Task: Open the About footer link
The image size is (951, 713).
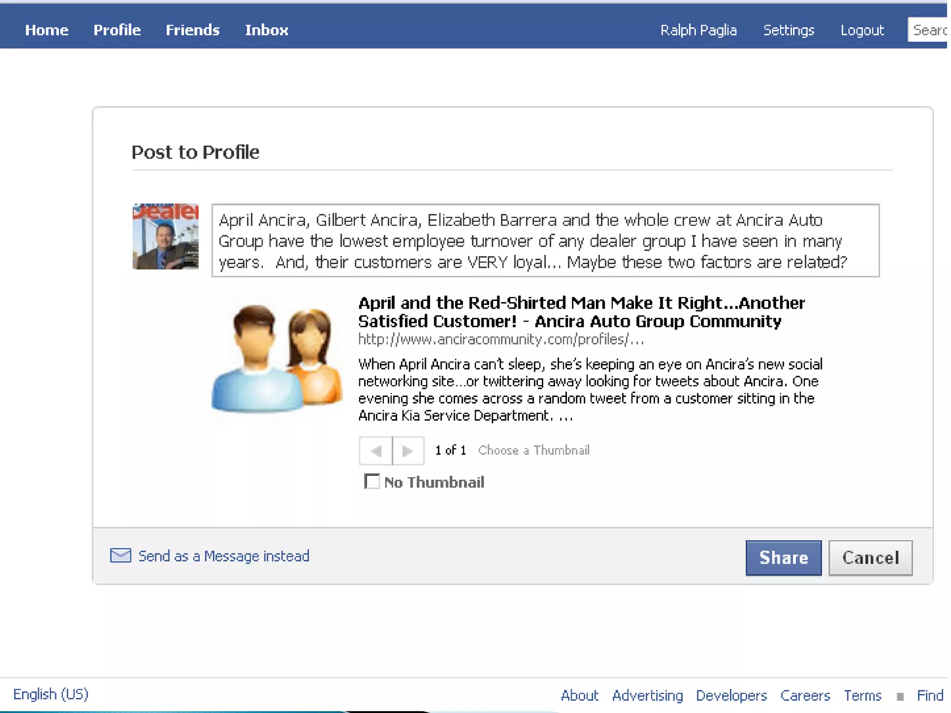Action: [580, 695]
